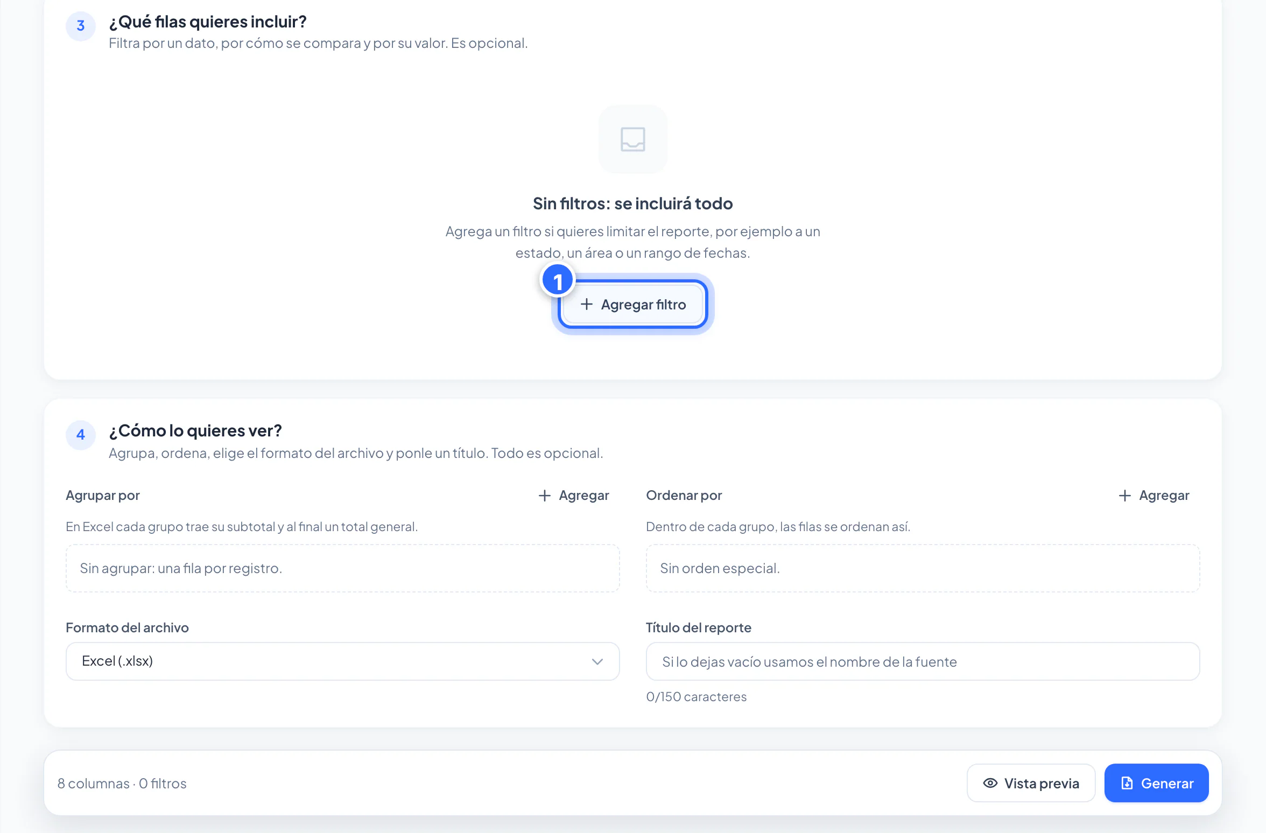Add a sort via Ordenar por Agregar
Viewport: 1266px width, 833px height.
1154,496
